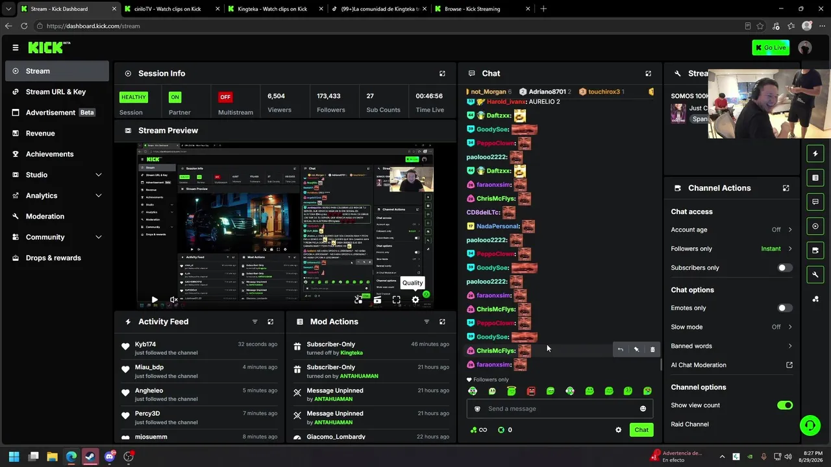Open Drops & rewards page
831x467 pixels.
click(57, 258)
